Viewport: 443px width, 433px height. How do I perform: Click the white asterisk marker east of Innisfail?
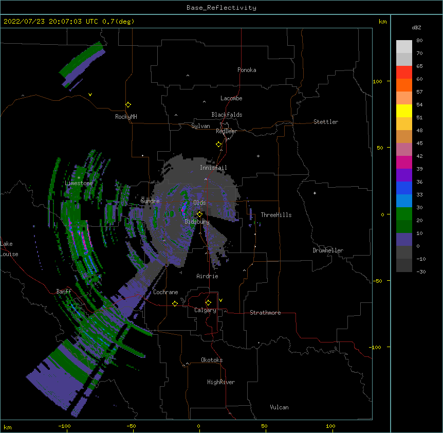click(x=258, y=156)
